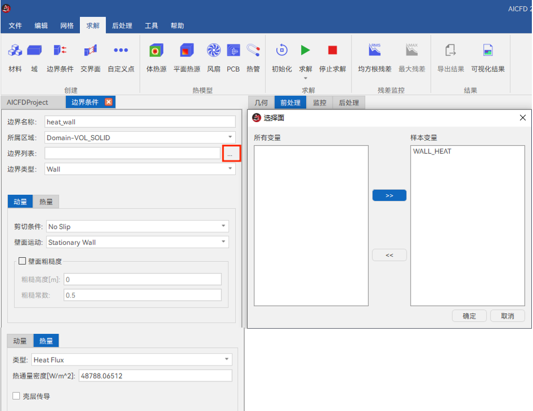The height and width of the screenshot is (411, 533).
Task: Click the 自定义点 custom point icon
Action: coord(121,51)
